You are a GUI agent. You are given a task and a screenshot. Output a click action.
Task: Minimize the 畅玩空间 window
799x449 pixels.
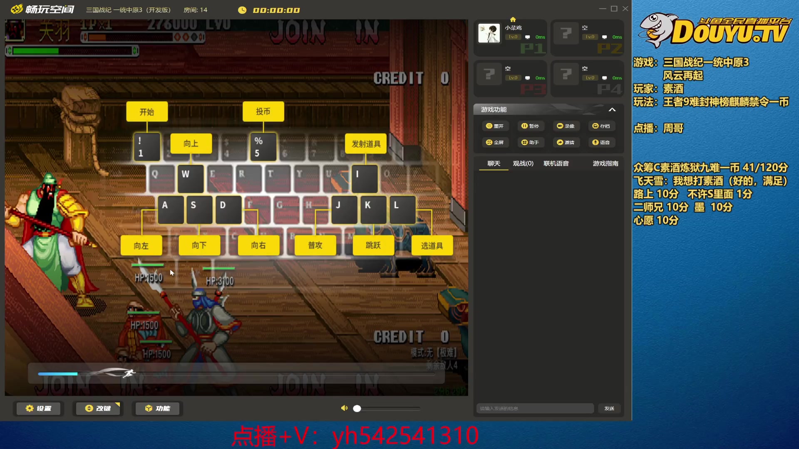(602, 9)
